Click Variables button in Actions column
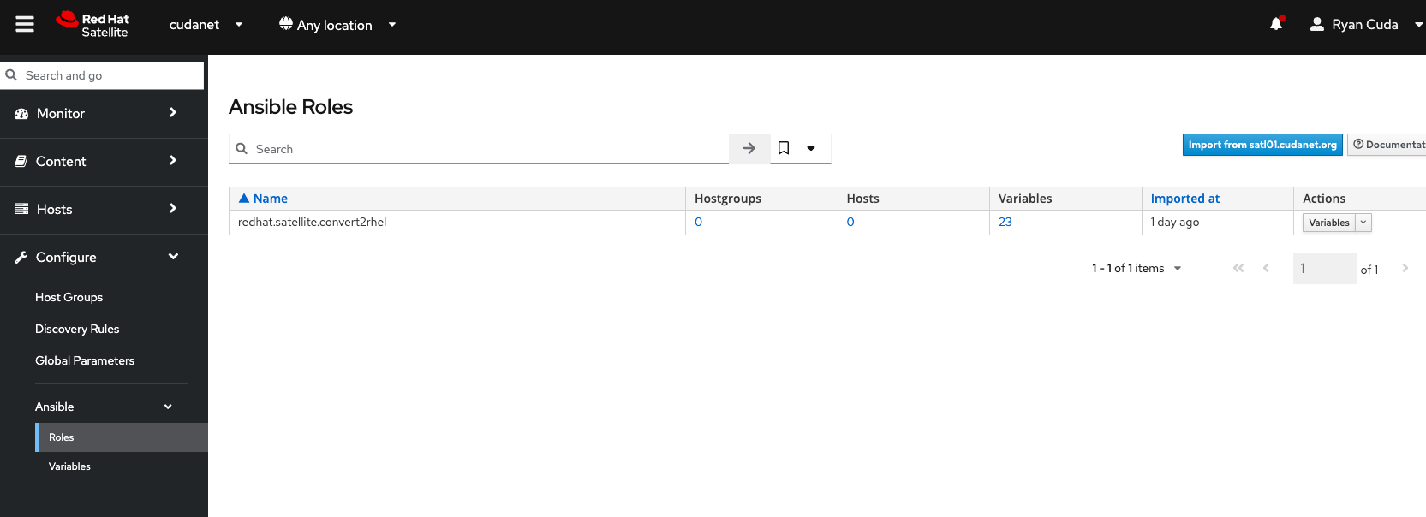1426x517 pixels. (1329, 223)
